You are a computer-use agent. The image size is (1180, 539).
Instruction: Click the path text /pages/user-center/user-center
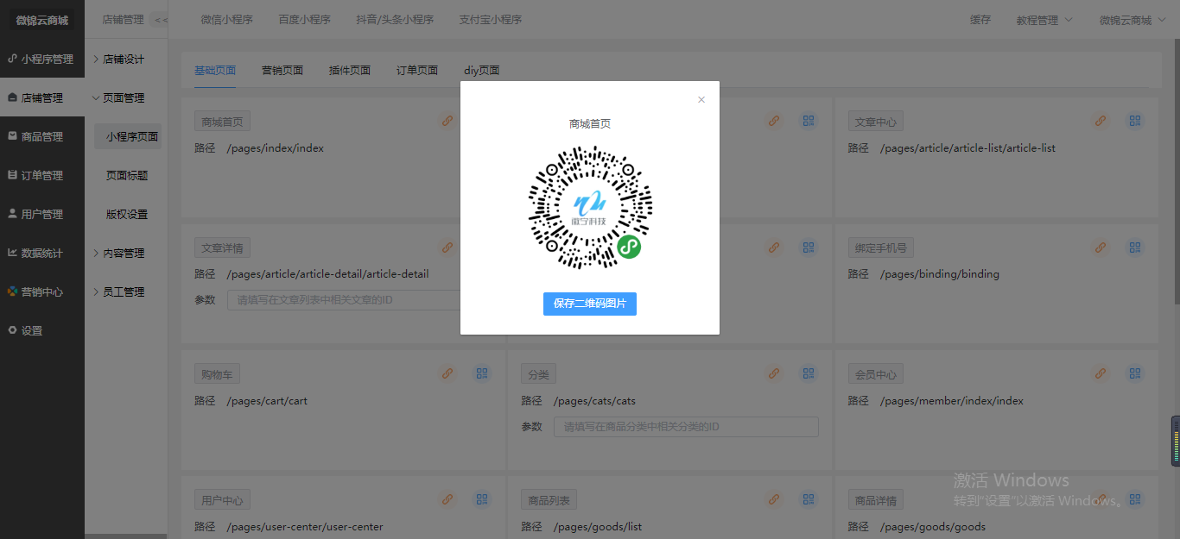[305, 527]
